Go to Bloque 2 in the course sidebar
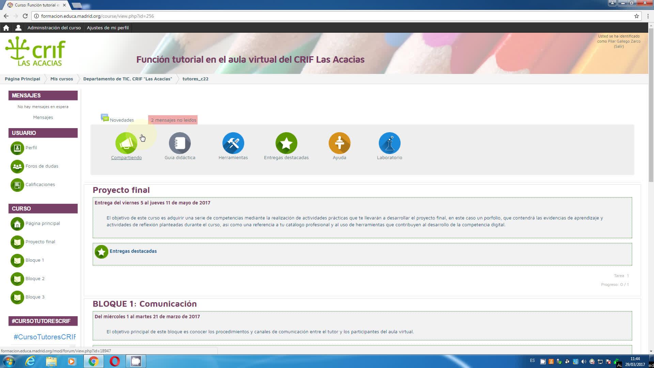654x368 pixels. (35, 279)
